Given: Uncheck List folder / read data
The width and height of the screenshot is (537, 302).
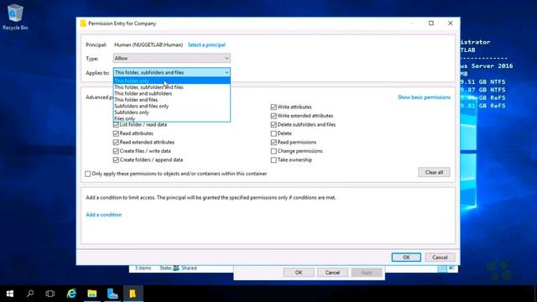Looking at the screenshot, I should 116,125.
